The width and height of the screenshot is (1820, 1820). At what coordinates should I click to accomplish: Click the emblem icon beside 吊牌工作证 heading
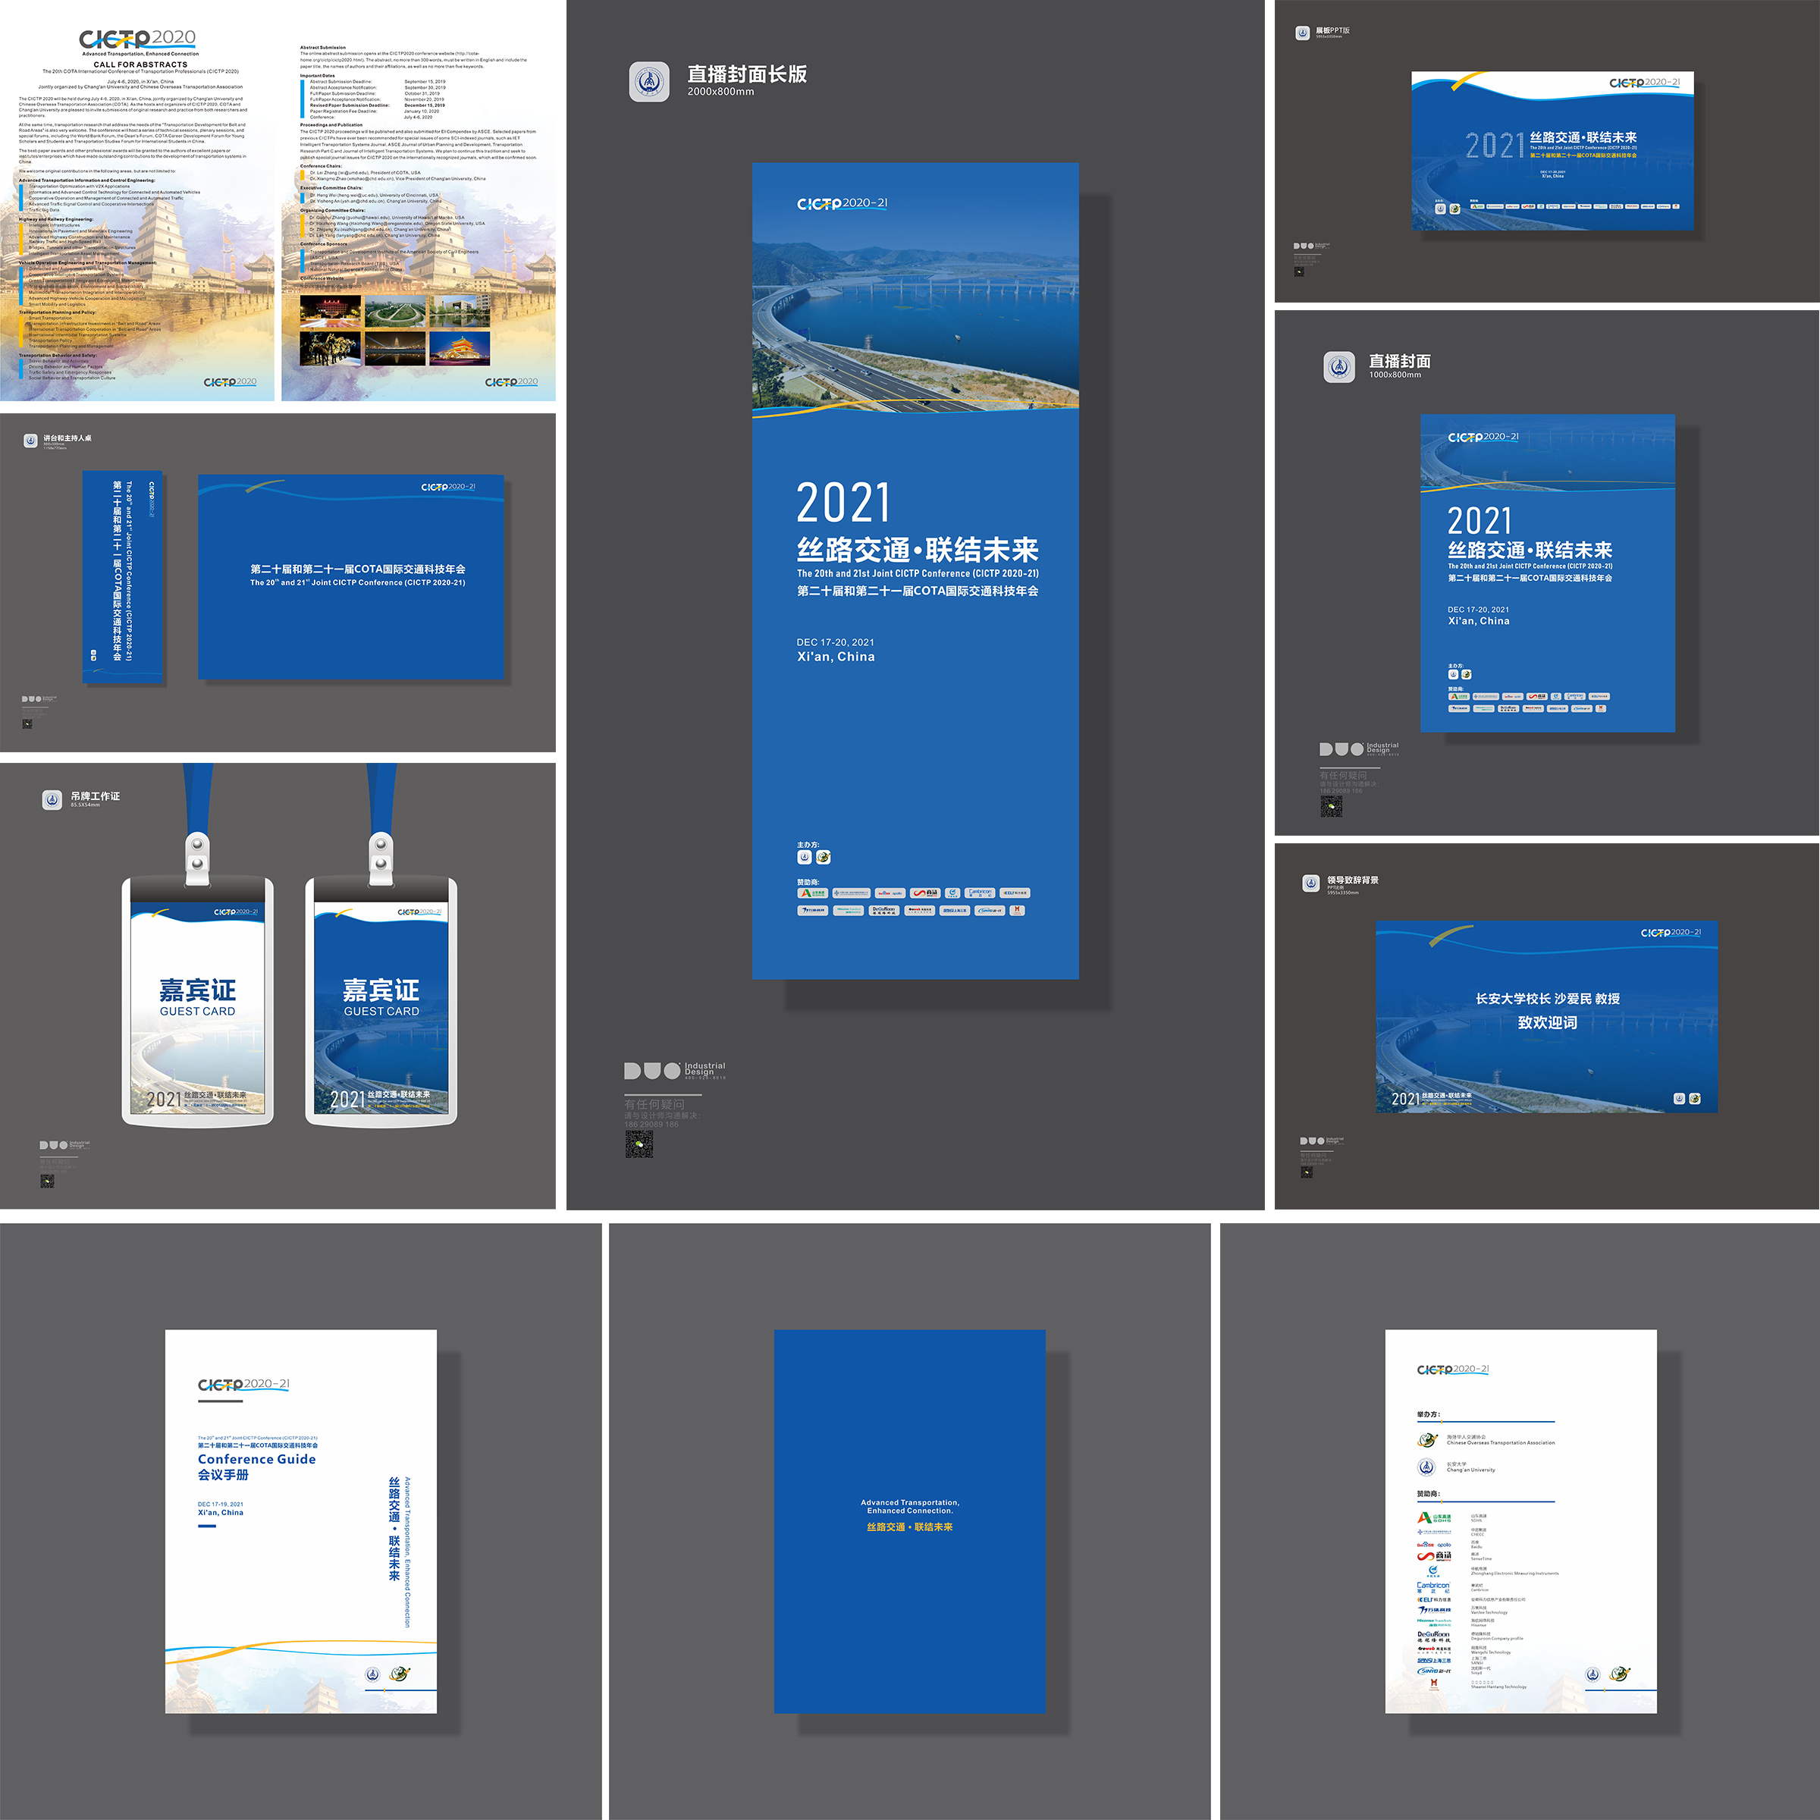52,800
